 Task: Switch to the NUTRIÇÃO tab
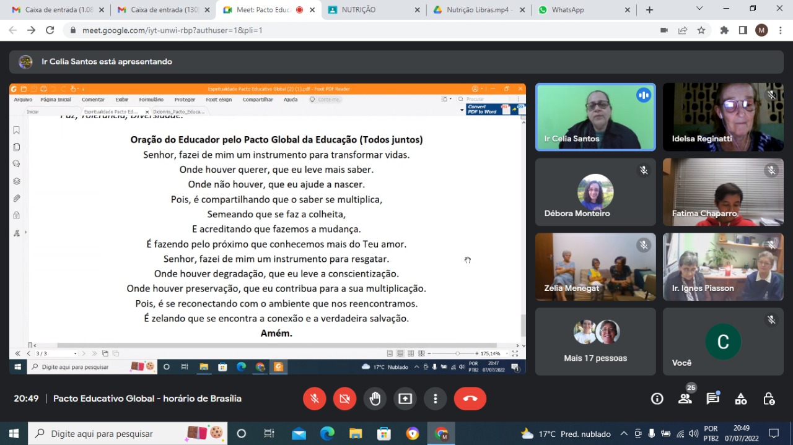[x=374, y=10]
